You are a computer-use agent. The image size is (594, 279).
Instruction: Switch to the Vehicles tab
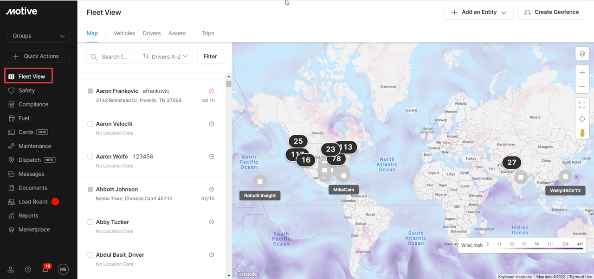point(124,33)
